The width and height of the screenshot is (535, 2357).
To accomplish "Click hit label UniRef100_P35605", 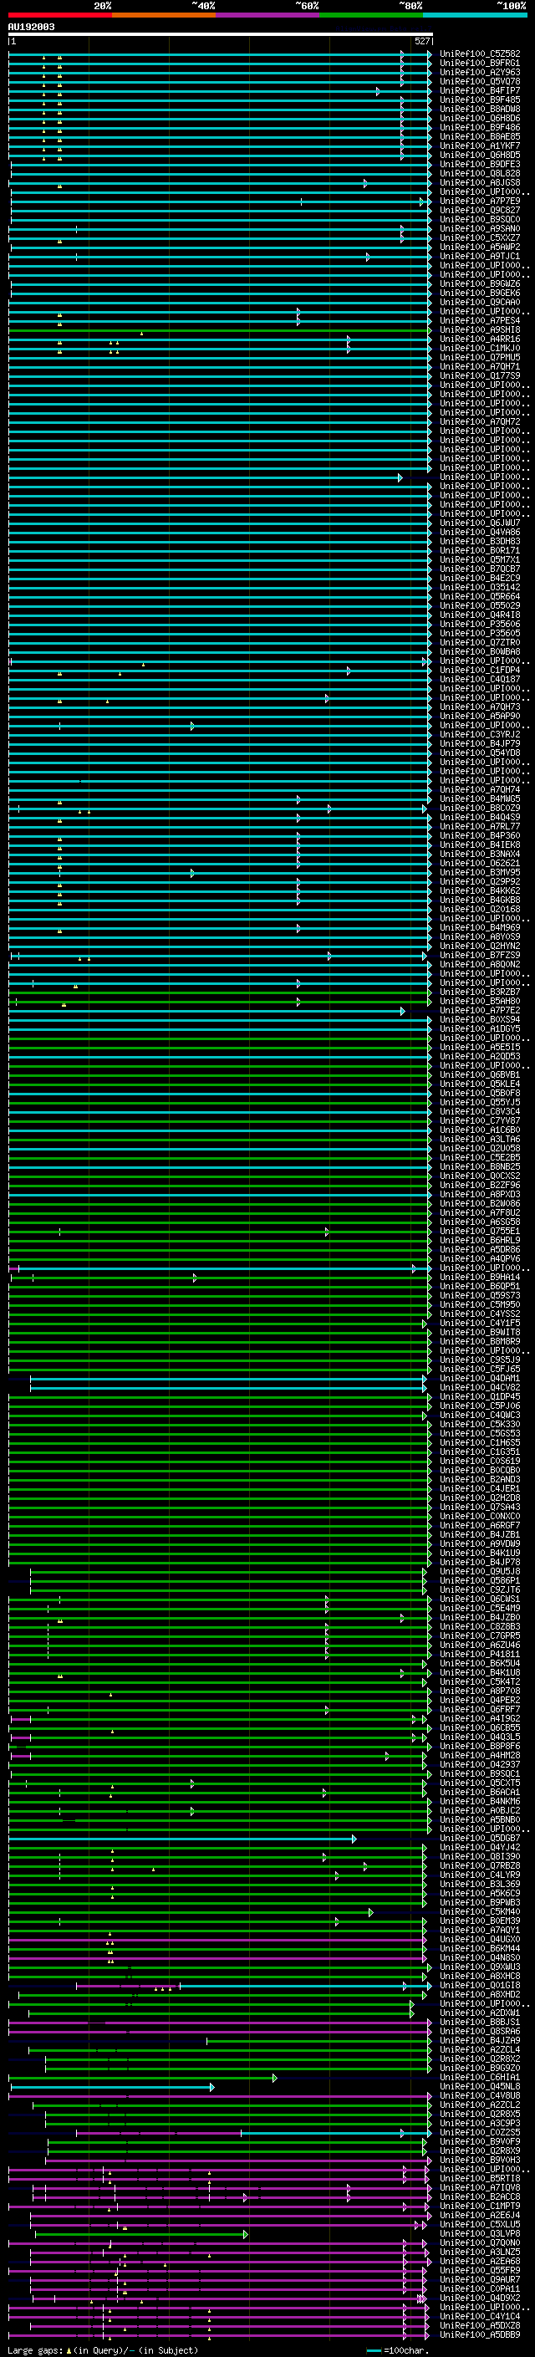I will tap(480, 633).
